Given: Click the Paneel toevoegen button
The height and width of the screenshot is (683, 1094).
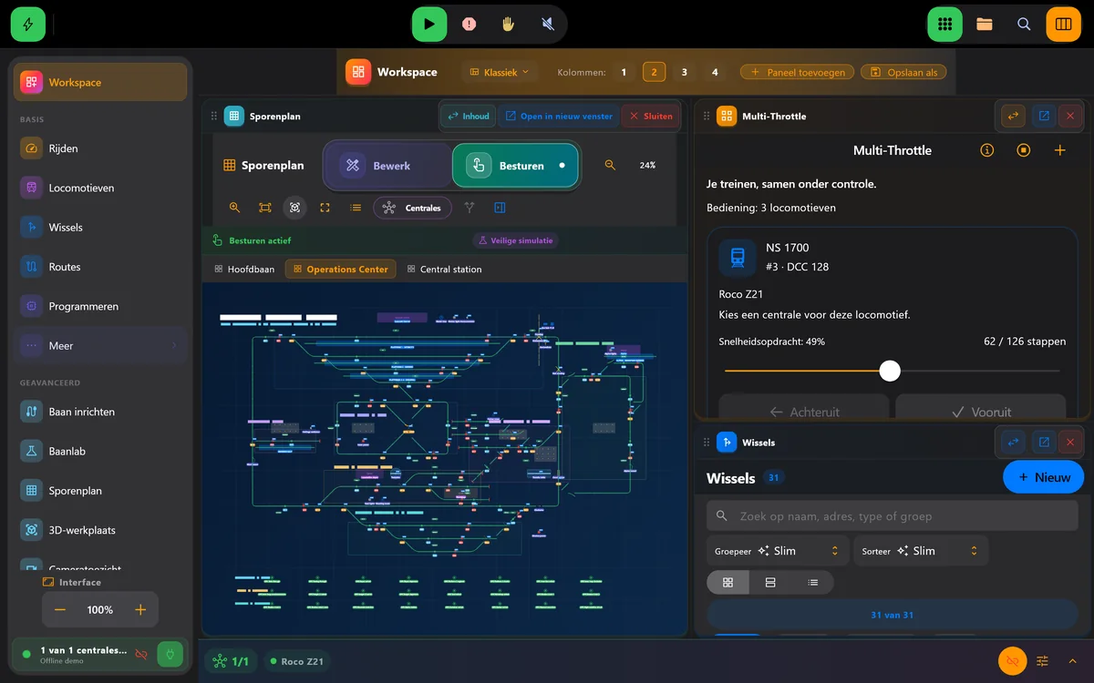Looking at the screenshot, I should [x=798, y=72].
